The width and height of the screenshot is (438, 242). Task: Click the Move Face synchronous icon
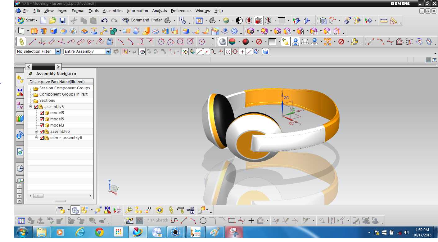(x=251, y=31)
